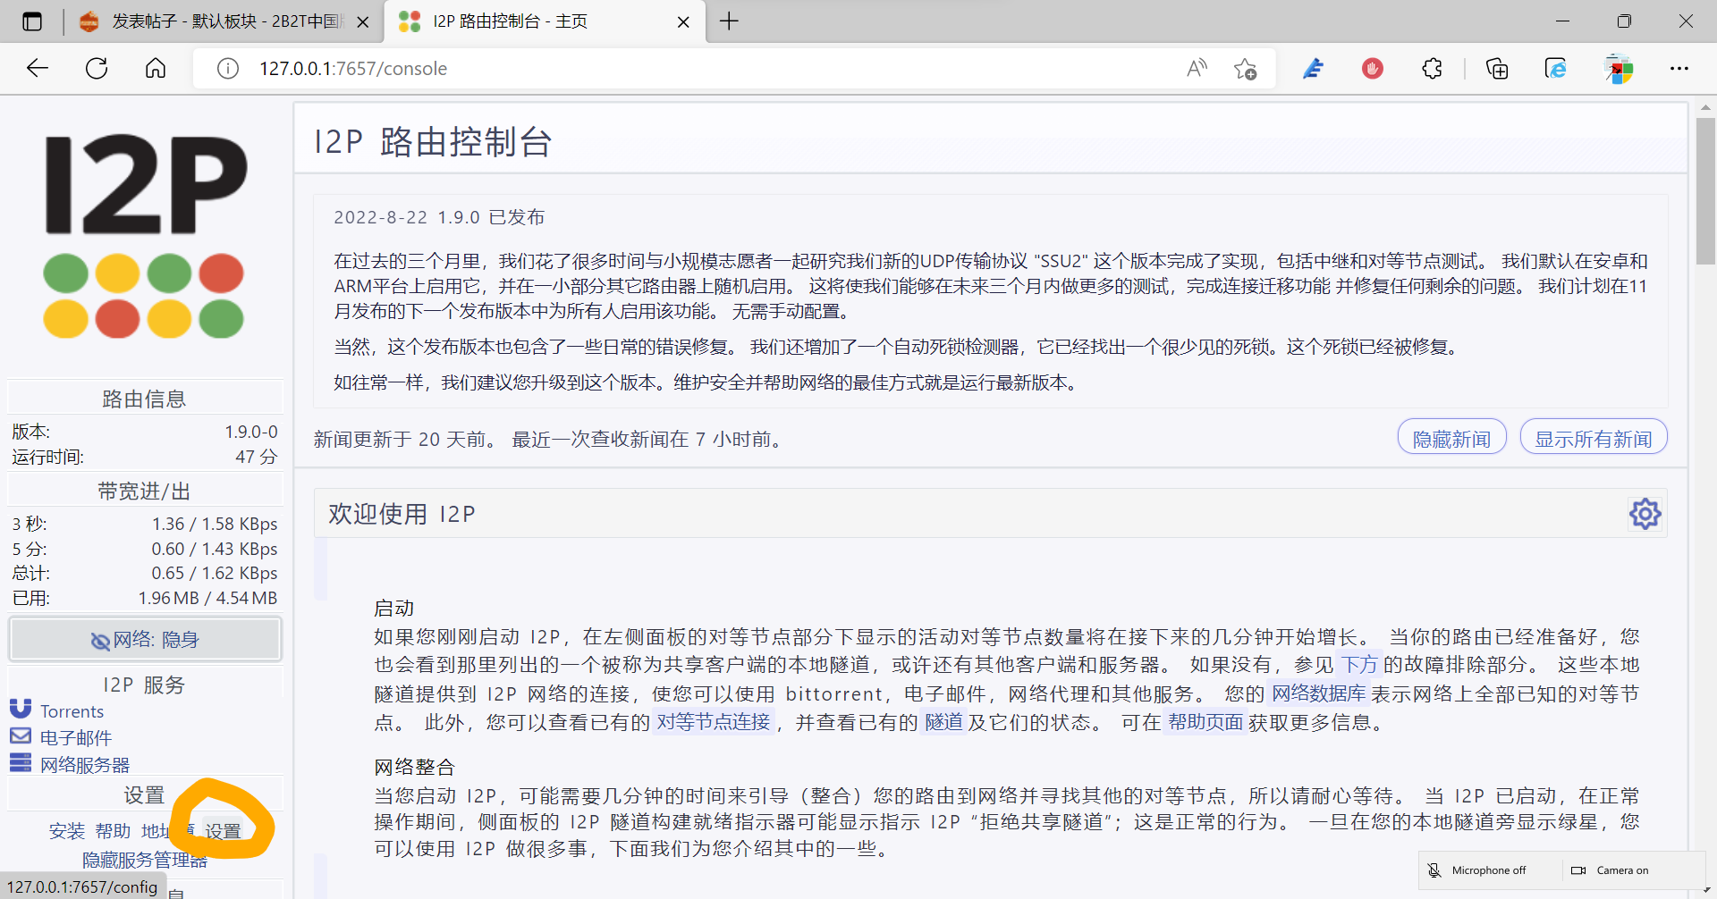Open the browser Settings and more menu
Image resolution: width=1717 pixels, height=899 pixels.
click(1679, 68)
